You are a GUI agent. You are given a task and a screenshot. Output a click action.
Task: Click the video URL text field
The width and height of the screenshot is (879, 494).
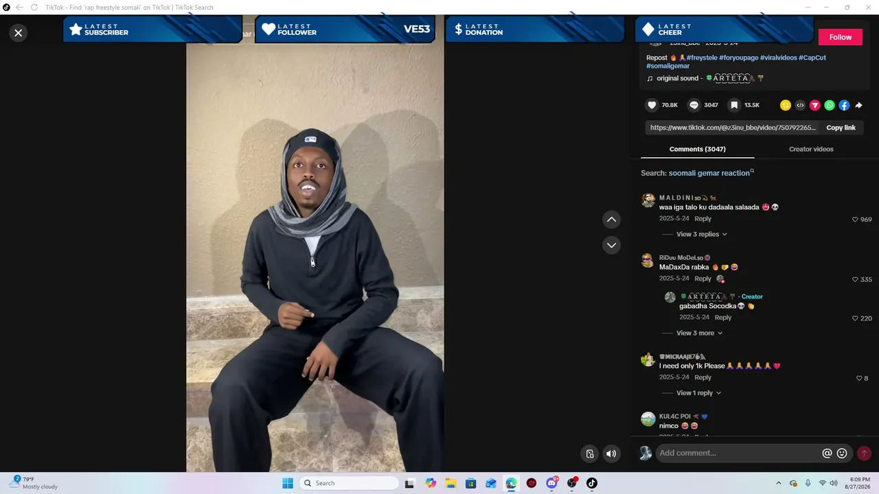coord(733,128)
